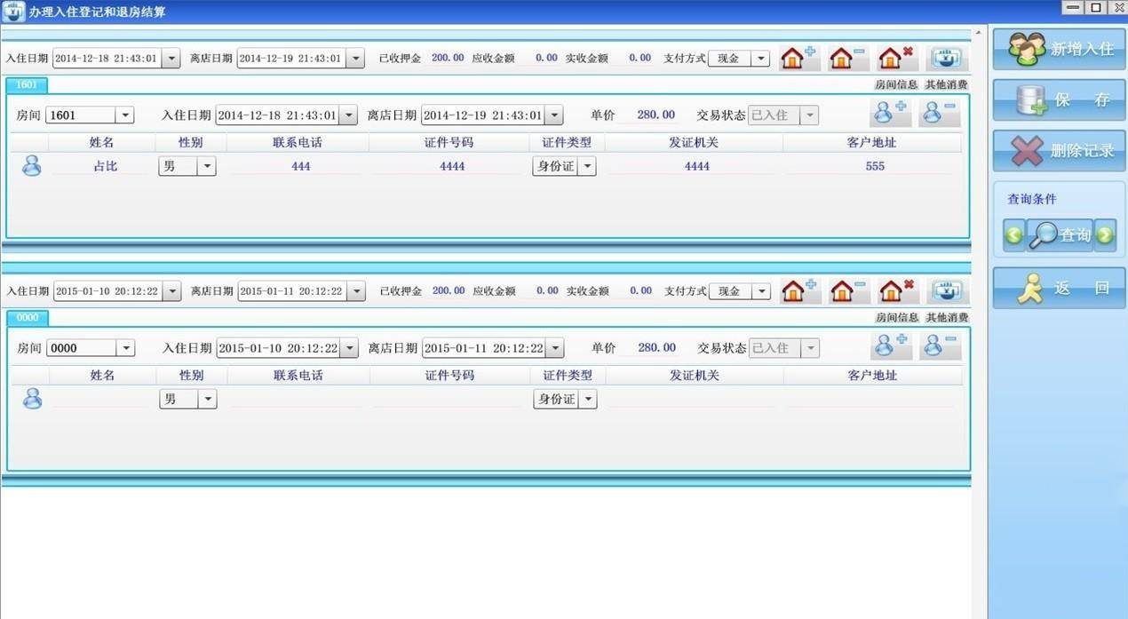This screenshot has width=1128, height=619.
Task: Go to the previous query result arrow
Action: [x=1014, y=235]
